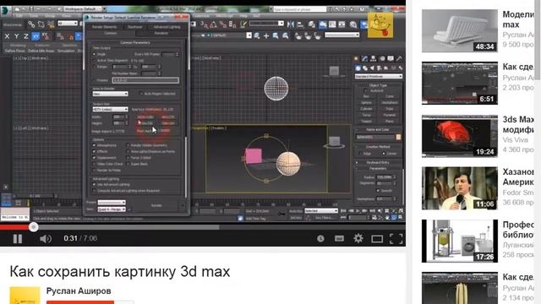Pause the YouTube video
The image size is (541, 304).
(x=18, y=238)
